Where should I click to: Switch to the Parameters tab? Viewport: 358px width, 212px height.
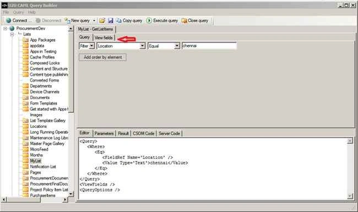[104, 133]
